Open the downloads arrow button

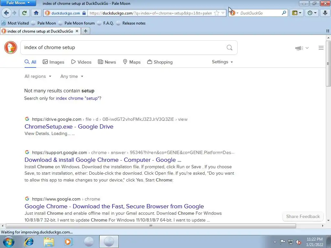tap(325, 13)
